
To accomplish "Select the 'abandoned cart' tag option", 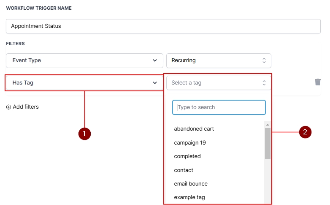I will point(194,129).
